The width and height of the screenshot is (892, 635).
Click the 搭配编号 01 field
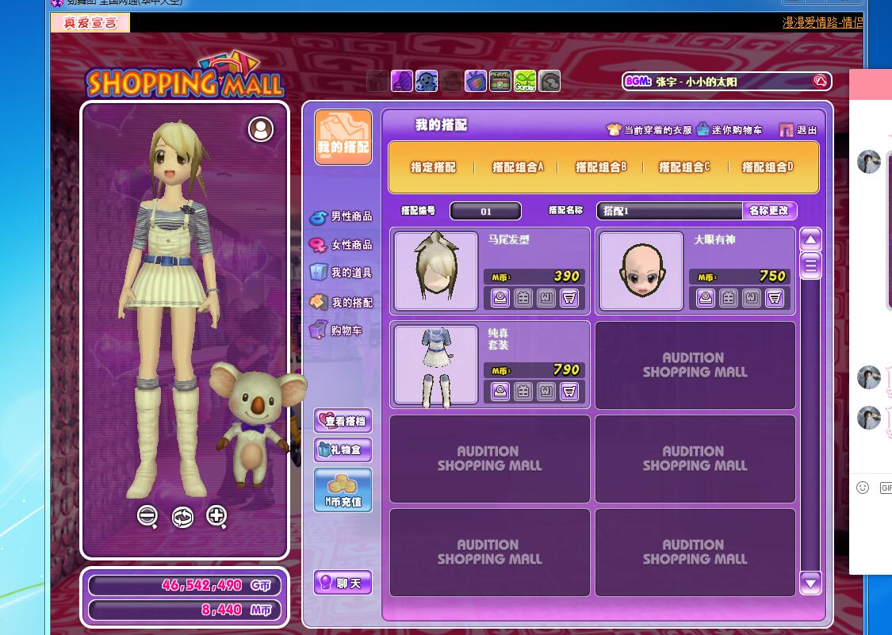(x=486, y=211)
